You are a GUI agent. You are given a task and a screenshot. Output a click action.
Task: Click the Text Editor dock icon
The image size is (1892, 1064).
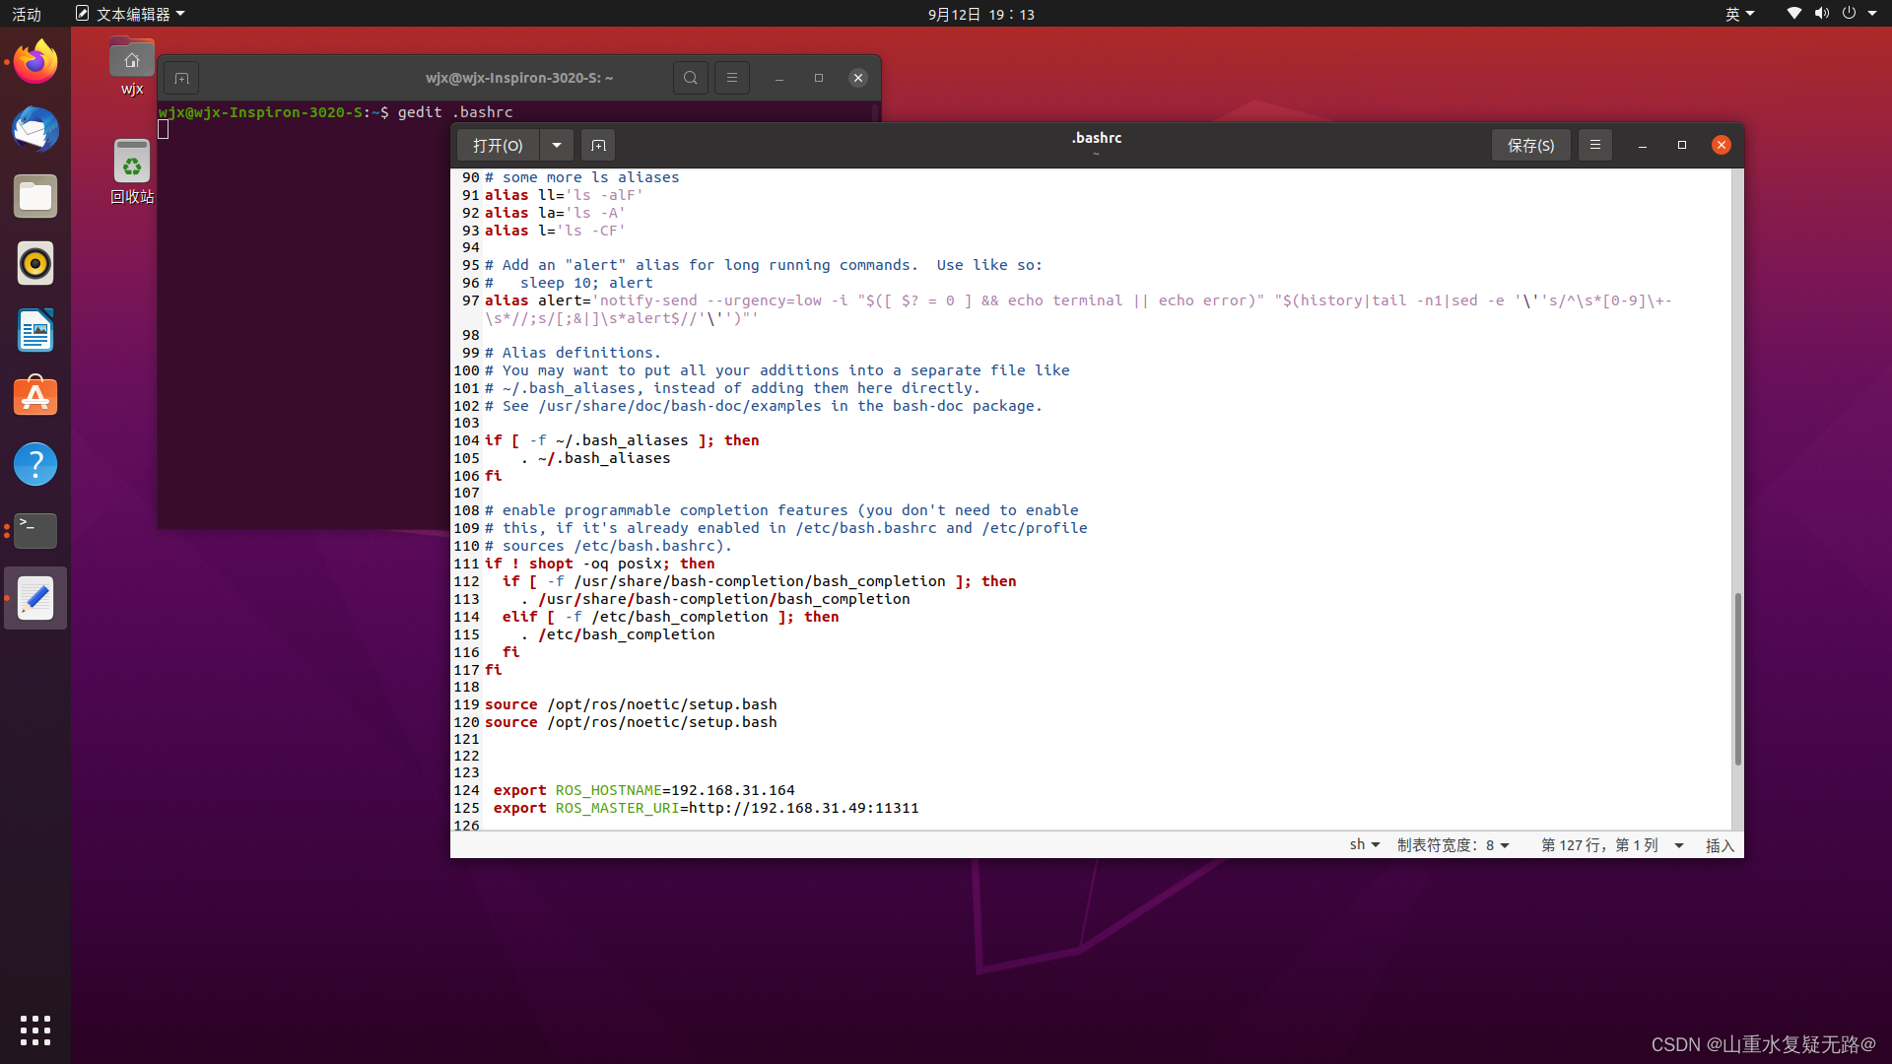35,598
